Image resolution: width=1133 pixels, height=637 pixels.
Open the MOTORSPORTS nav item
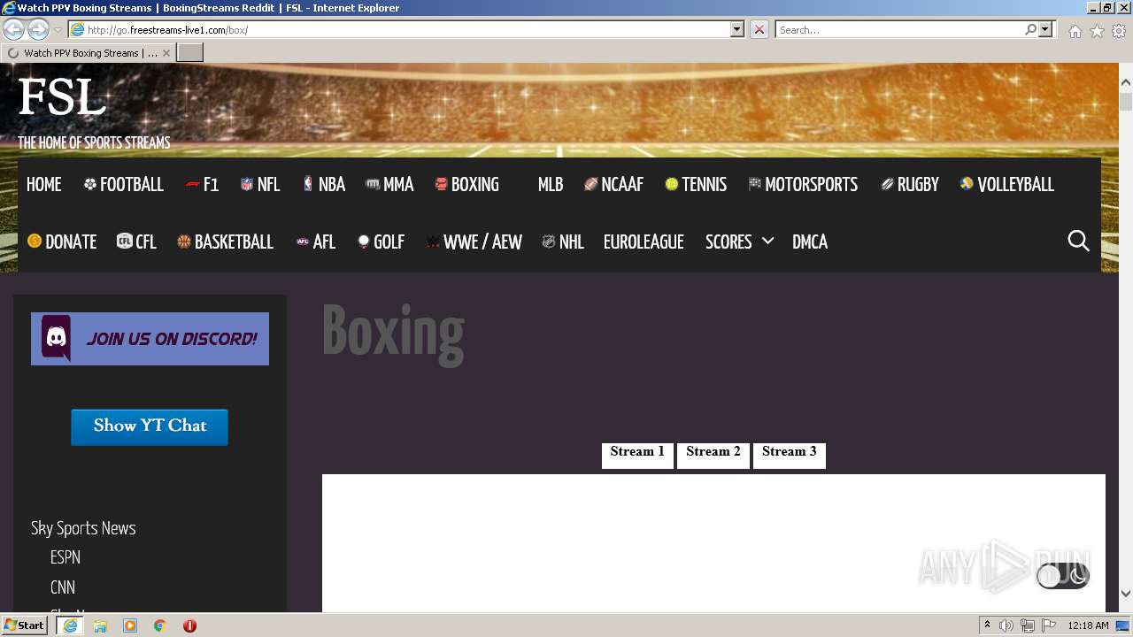(x=803, y=185)
